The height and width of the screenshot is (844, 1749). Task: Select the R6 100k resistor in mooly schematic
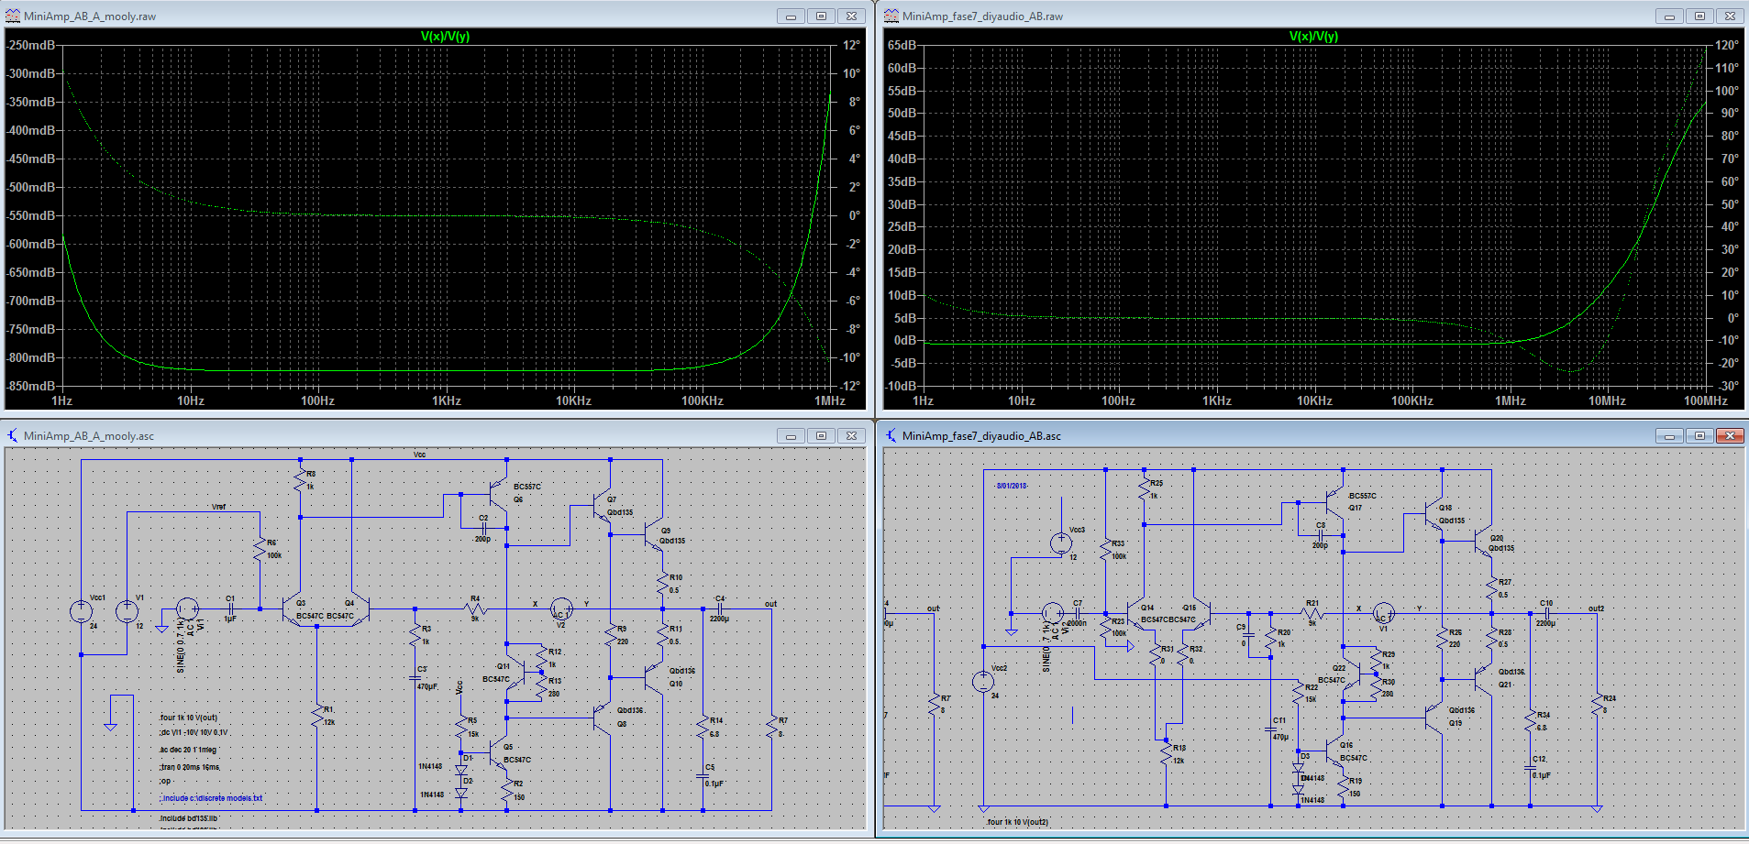pos(260,549)
